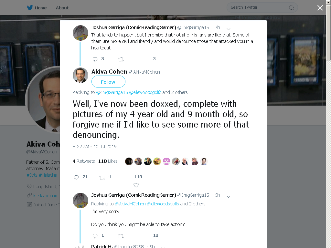Like the main tweet with heart icon
Screen dimensions: 331x248
coord(136,185)
